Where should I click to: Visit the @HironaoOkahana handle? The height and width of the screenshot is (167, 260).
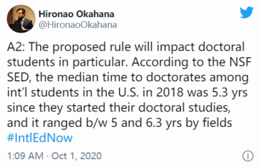point(78,25)
